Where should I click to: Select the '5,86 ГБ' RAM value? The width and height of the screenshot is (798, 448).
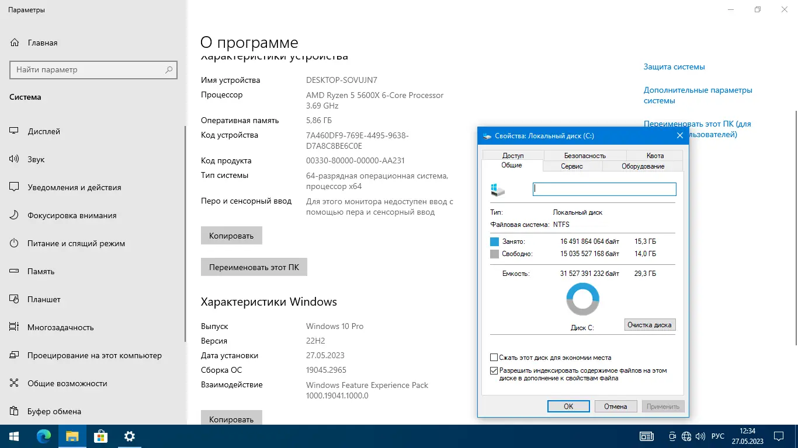point(319,120)
